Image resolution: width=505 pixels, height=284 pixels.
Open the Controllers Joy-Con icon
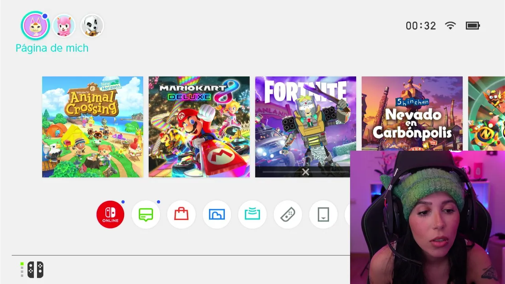pos(288,215)
